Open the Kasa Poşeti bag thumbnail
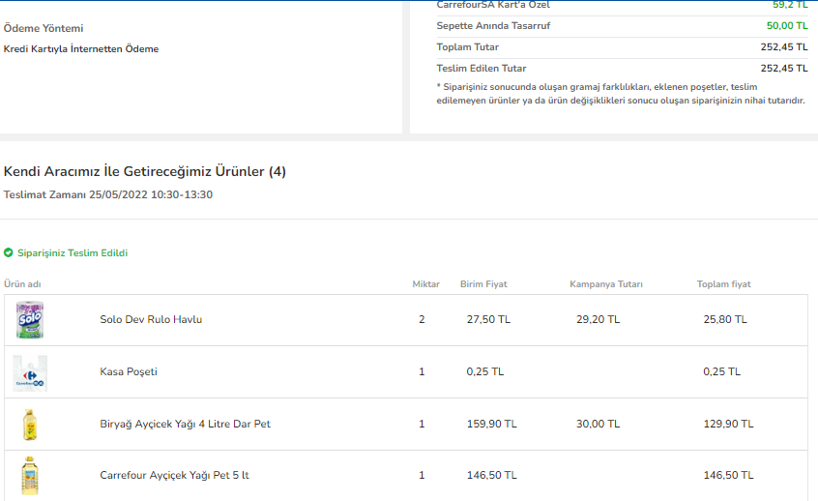The image size is (818, 501). coord(30,373)
